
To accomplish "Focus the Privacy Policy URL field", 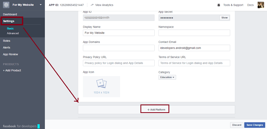I will 119,63.
